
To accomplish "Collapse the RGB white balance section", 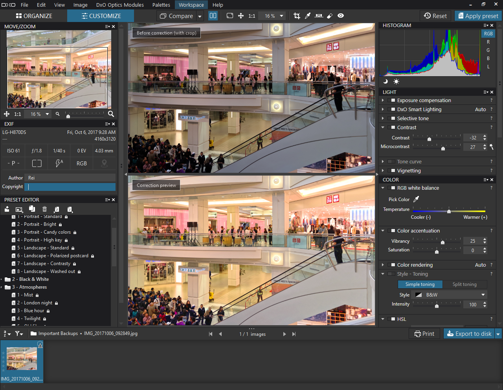I will pyautogui.click(x=383, y=188).
